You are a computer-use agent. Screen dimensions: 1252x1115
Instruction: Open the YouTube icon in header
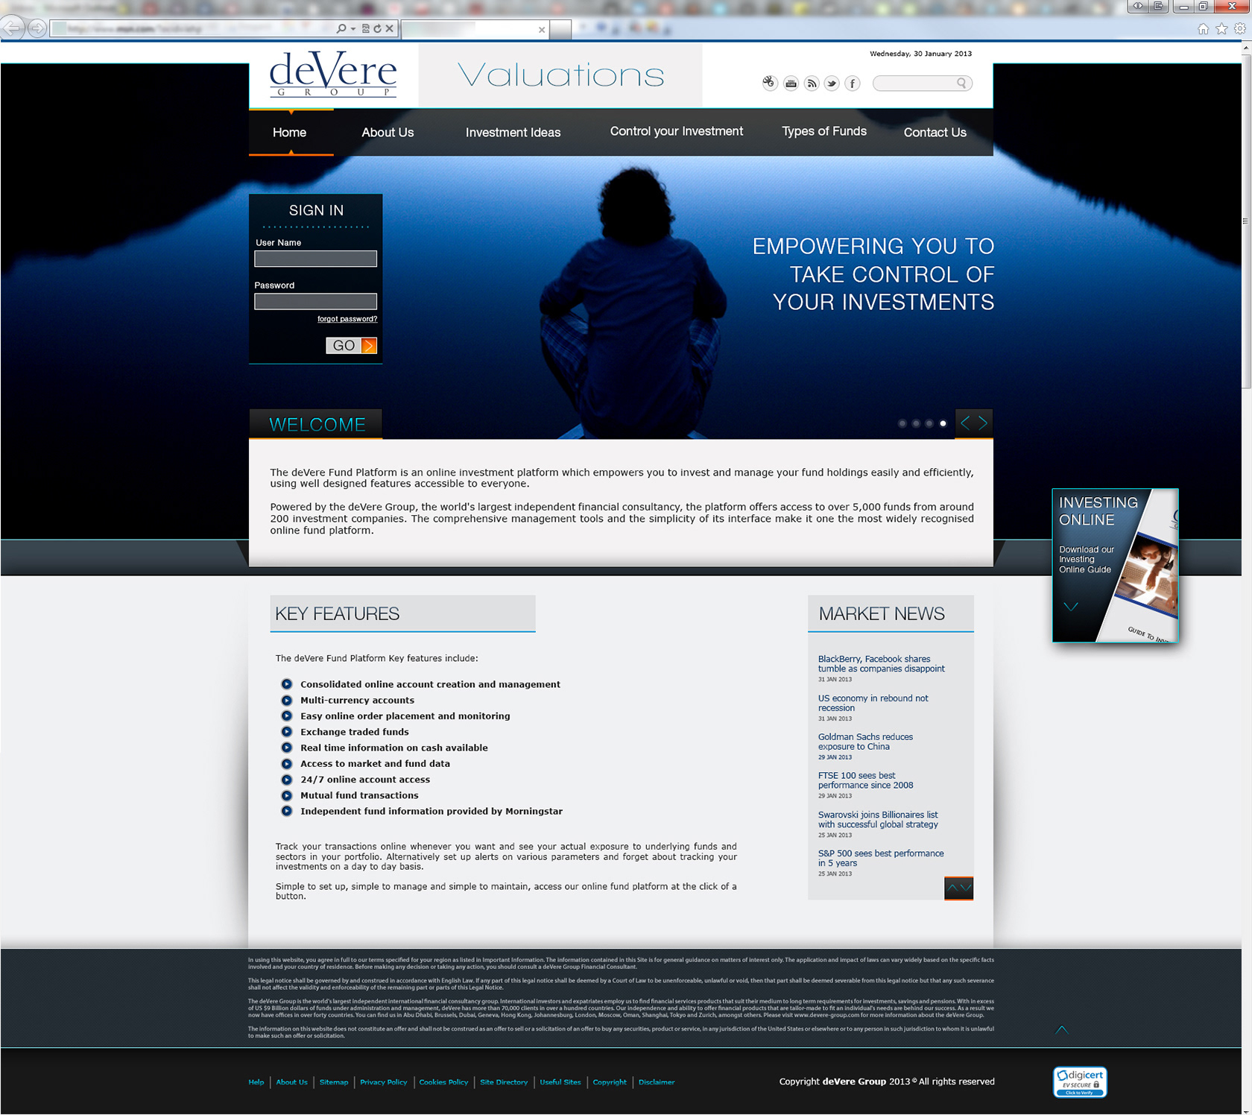791,83
